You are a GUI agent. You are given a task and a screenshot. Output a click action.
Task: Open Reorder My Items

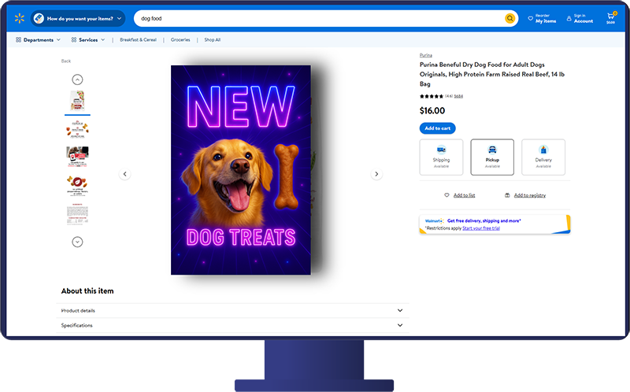(x=542, y=18)
